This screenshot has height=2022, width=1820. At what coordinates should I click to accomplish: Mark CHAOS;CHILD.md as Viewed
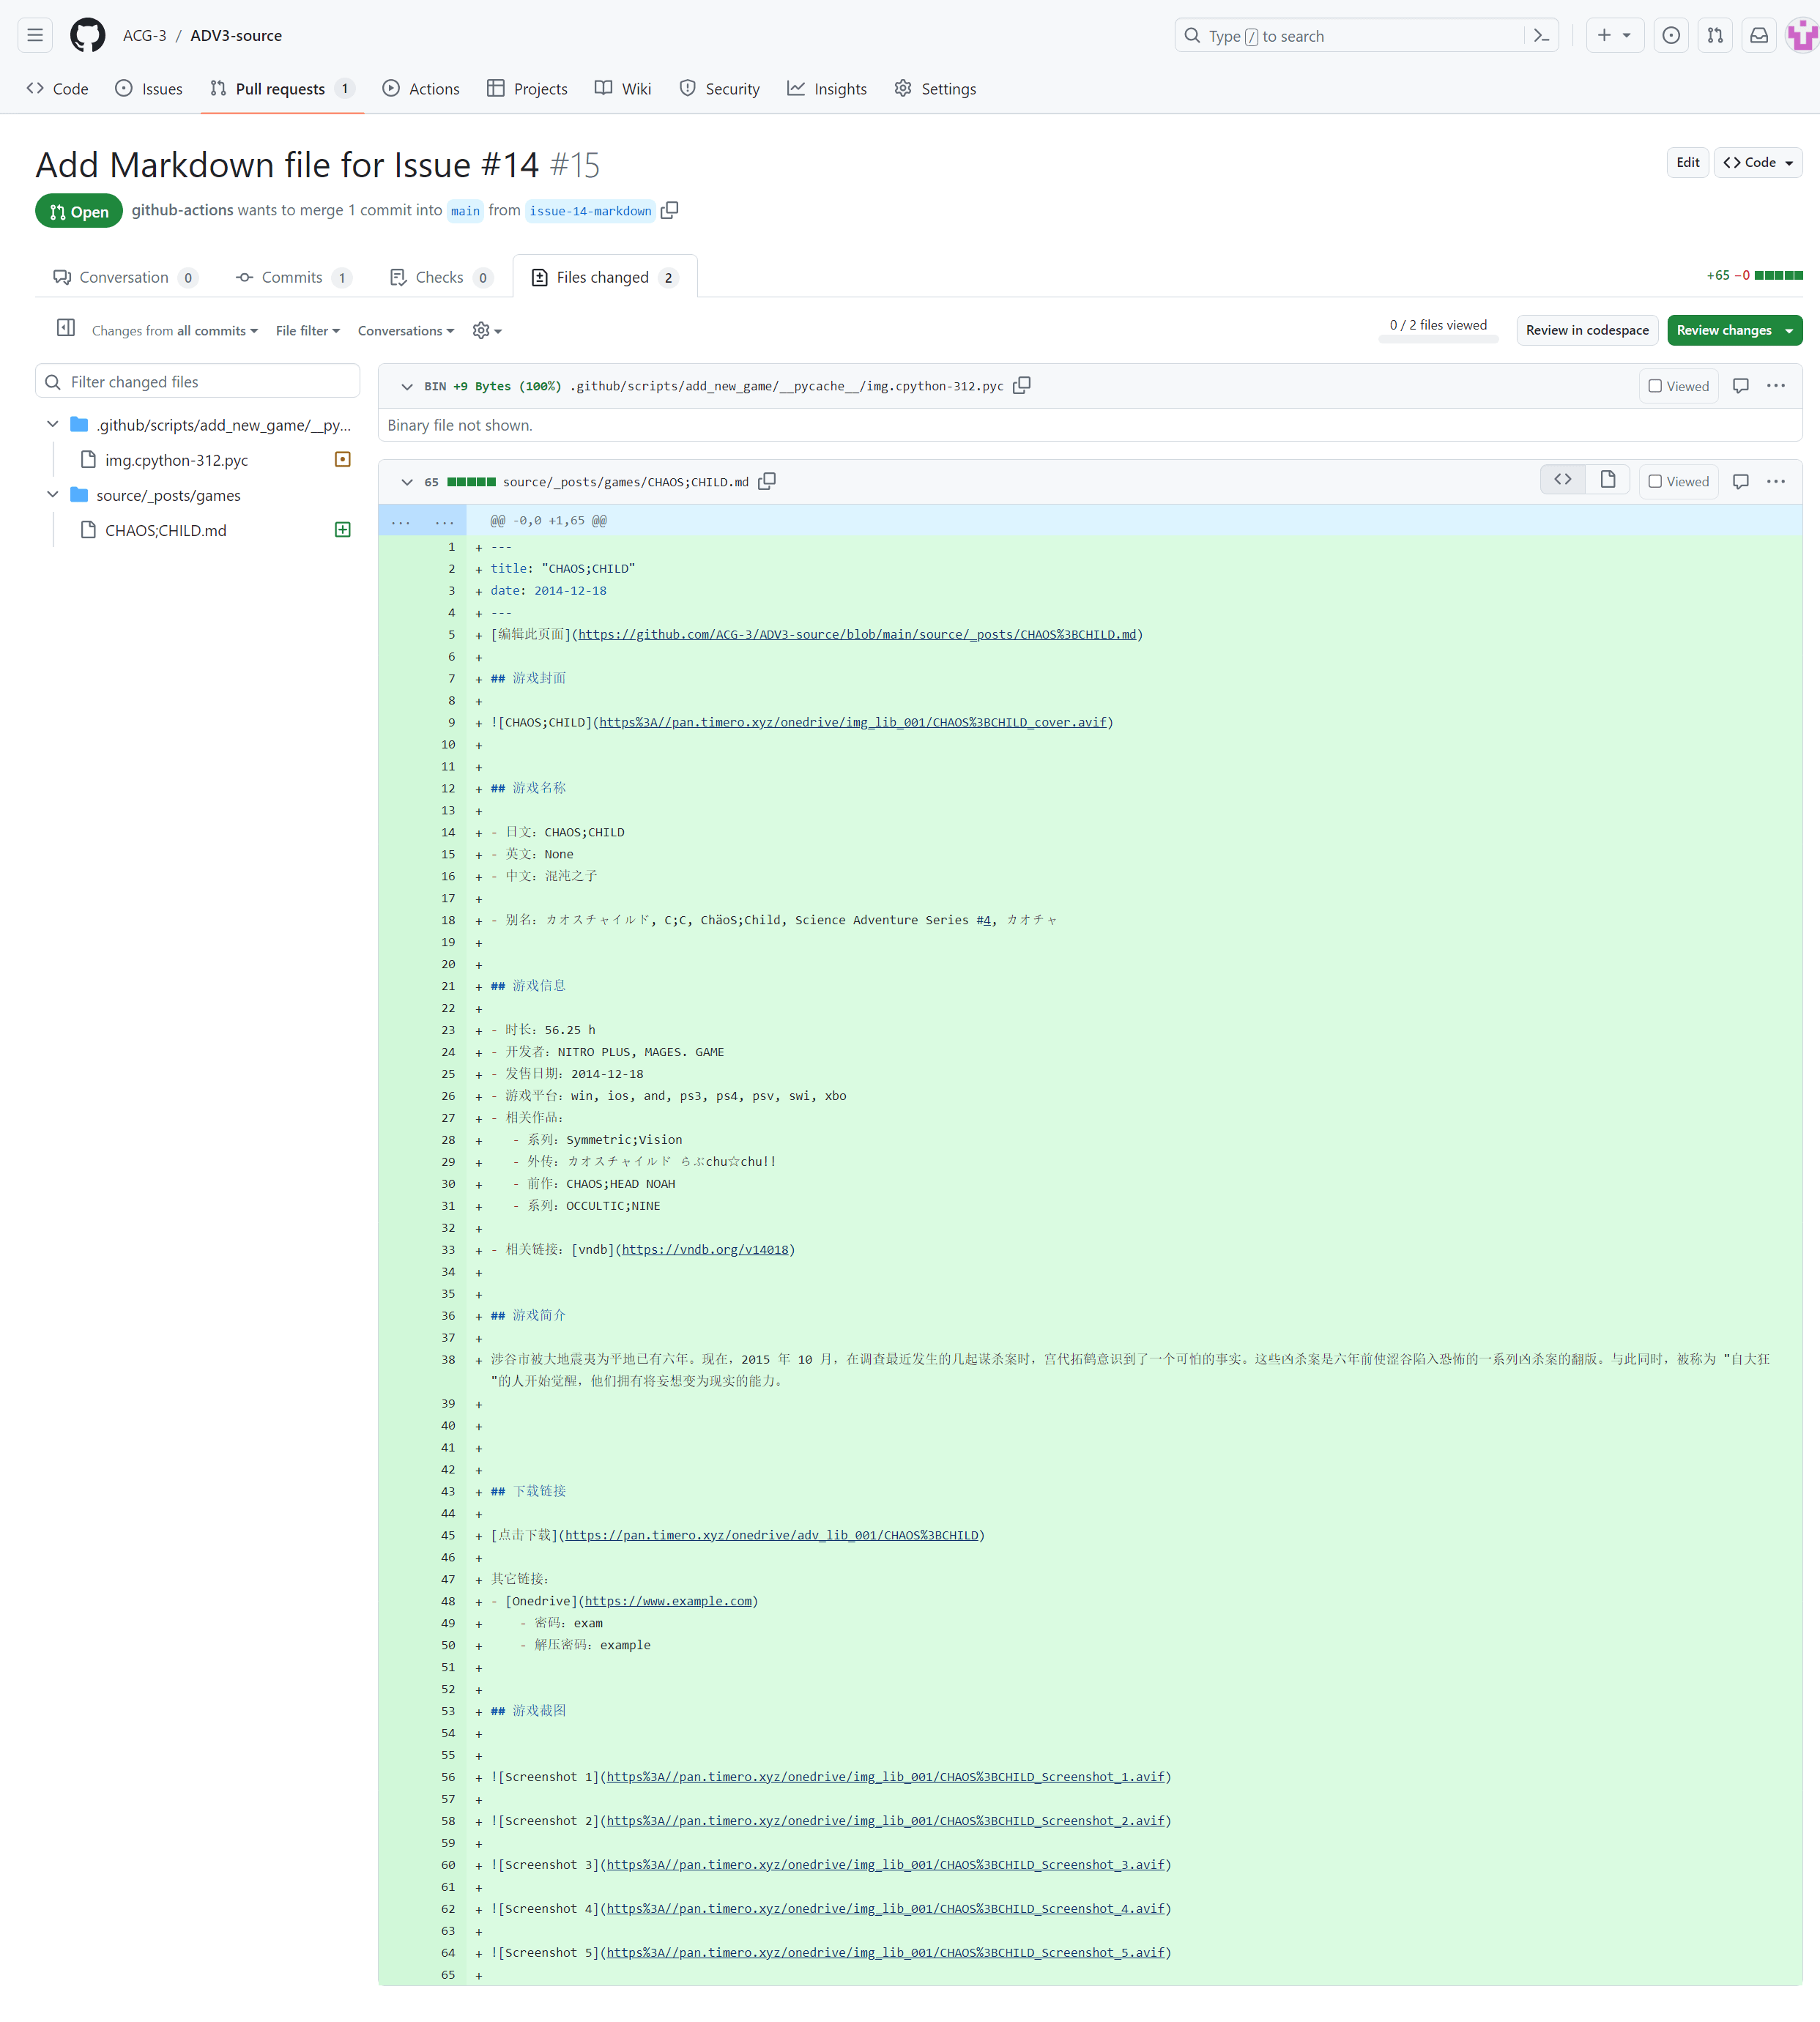tap(1678, 482)
